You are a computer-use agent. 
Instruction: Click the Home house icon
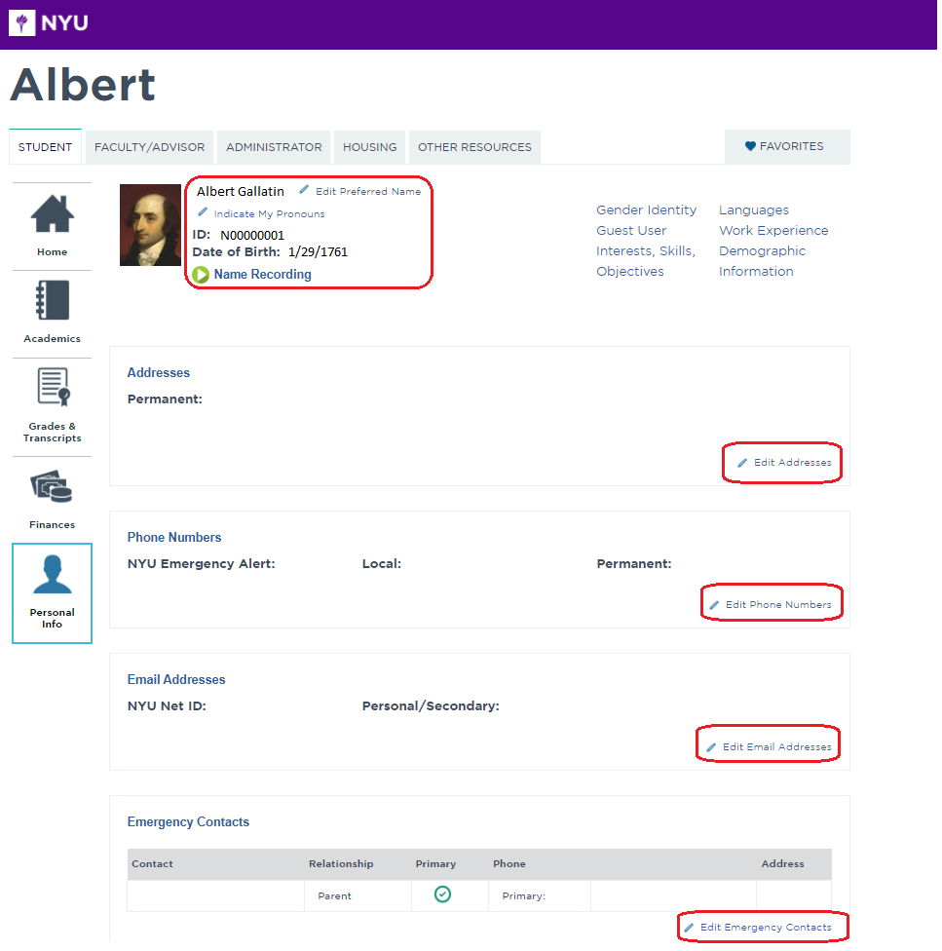tap(52, 215)
